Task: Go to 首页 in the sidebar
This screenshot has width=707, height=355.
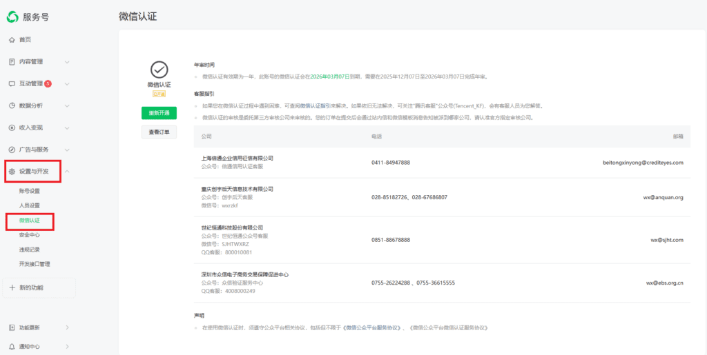Action: (25, 40)
